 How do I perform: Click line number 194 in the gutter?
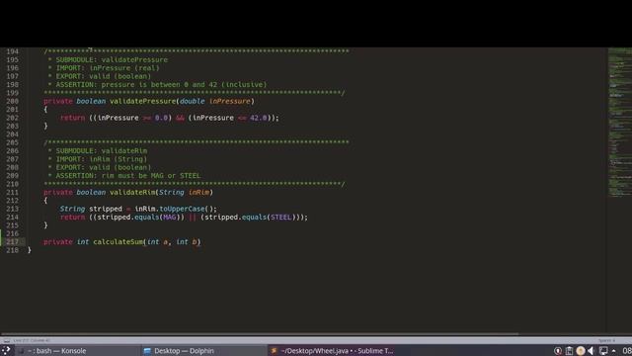point(13,51)
